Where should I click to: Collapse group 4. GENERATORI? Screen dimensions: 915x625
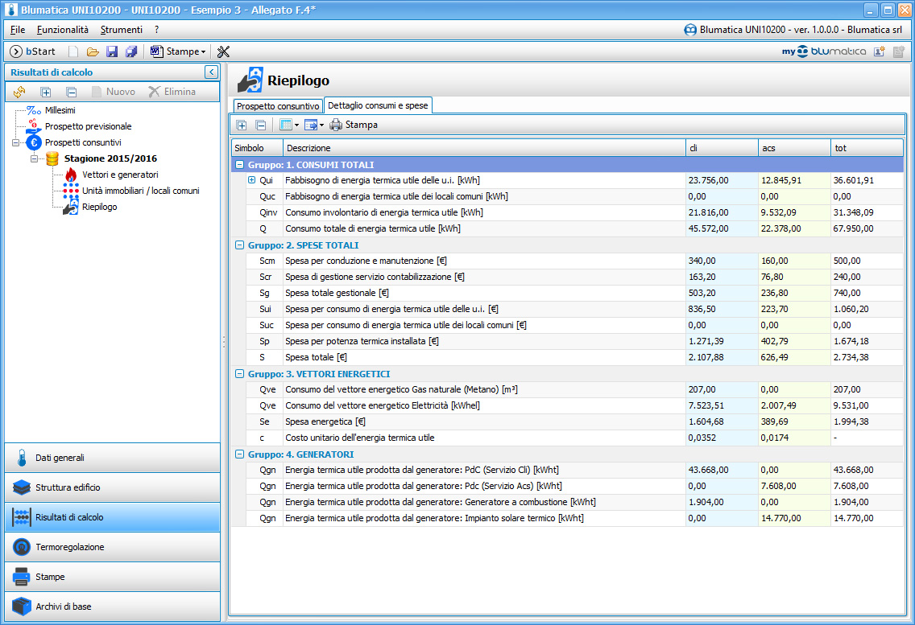coord(239,454)
